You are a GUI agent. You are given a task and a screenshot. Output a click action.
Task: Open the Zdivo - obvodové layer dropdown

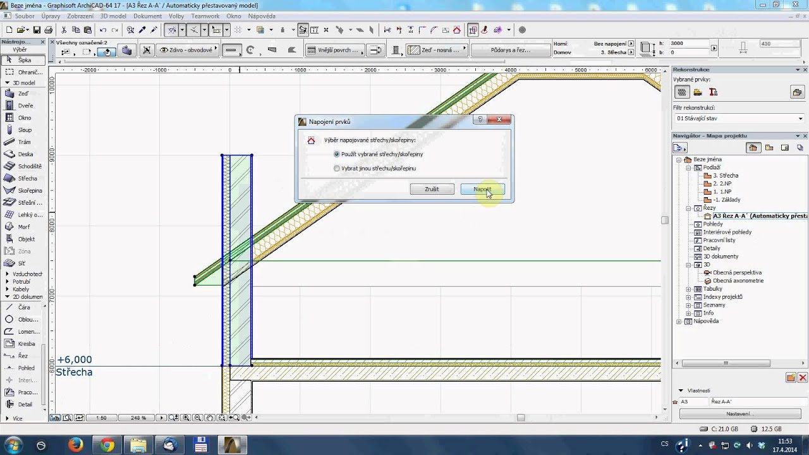pyautogui.click(x=188, y=50)
